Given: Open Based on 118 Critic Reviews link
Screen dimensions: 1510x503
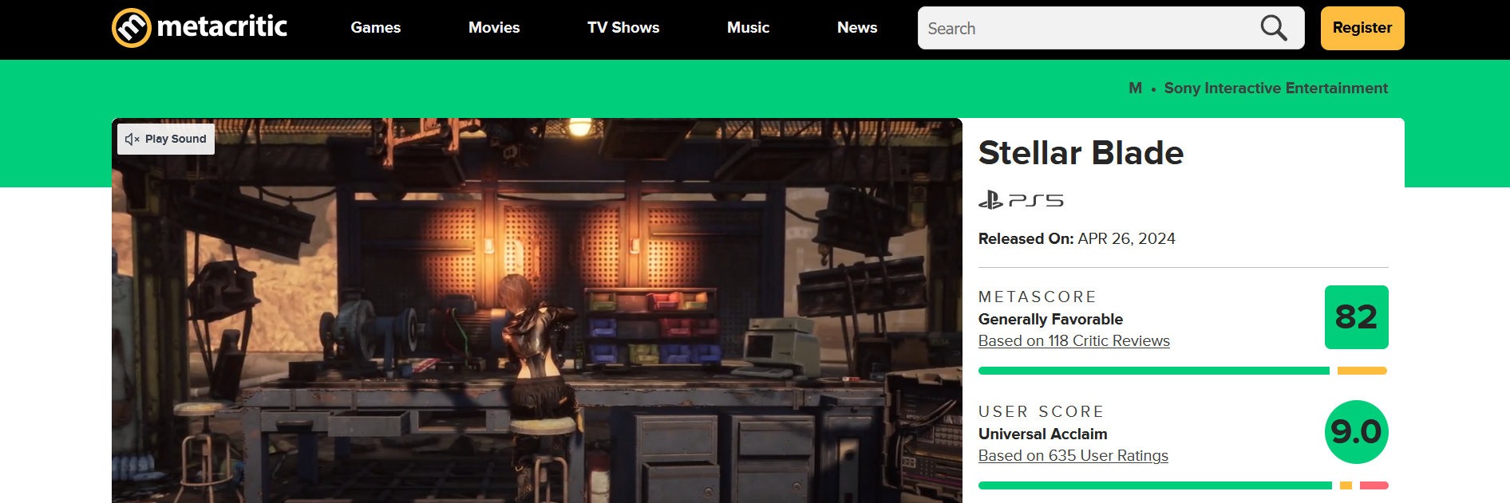Looking at the screenshot, I should [x=1073, y=341].
